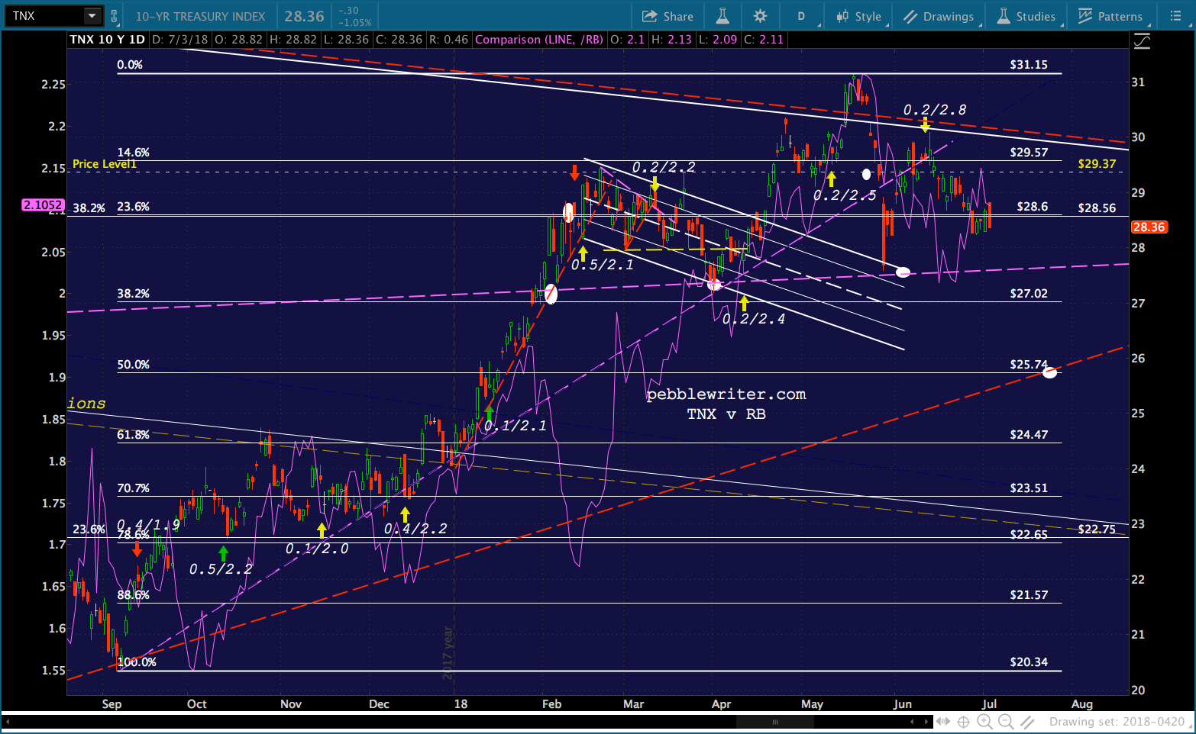This screenshot has width=1196, height=734.
Task: Click the 50.0% Fibonacci label
Action: point(134,365)
